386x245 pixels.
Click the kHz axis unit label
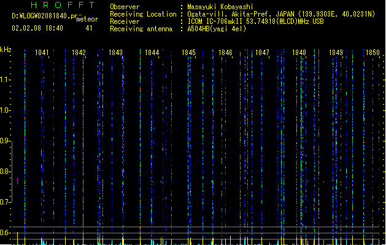click(6, 50)
